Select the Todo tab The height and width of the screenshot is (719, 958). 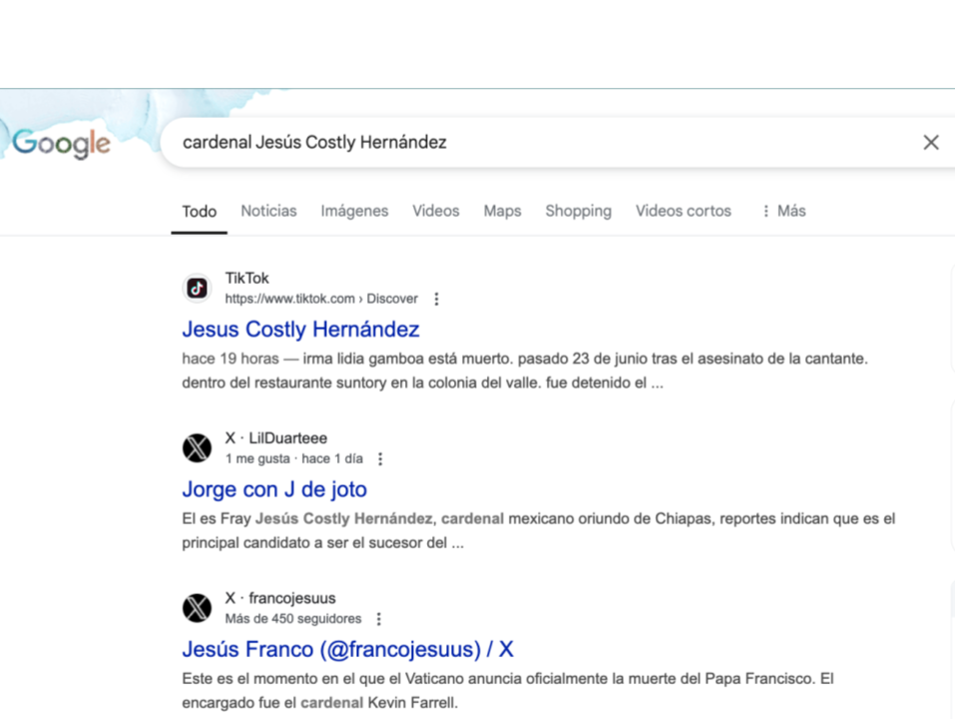pos(200,212)
